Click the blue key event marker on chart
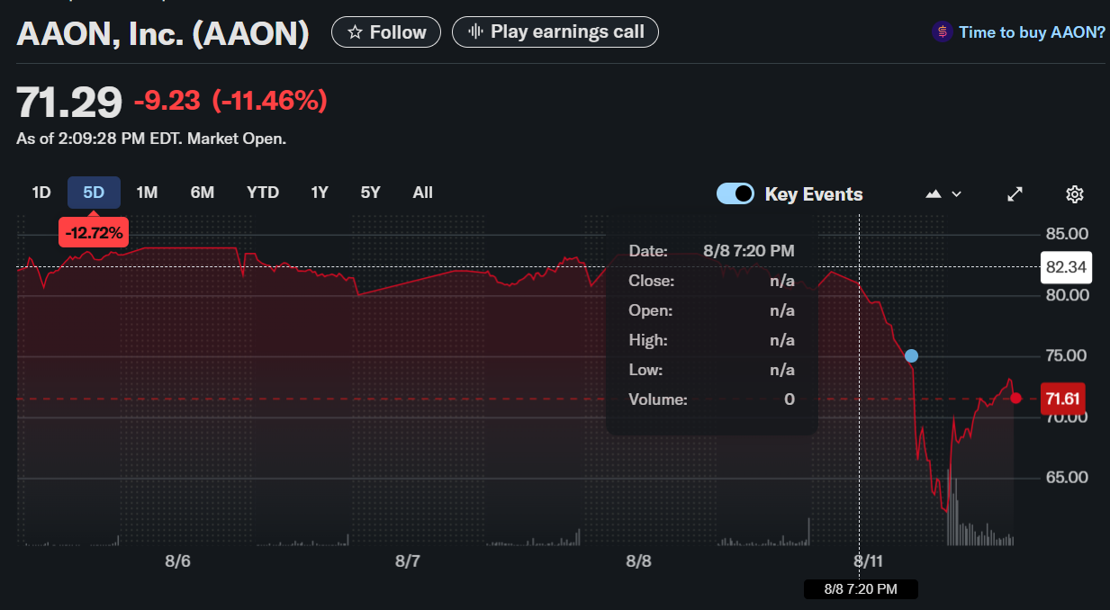1110x610 pixels. (911, 355)
